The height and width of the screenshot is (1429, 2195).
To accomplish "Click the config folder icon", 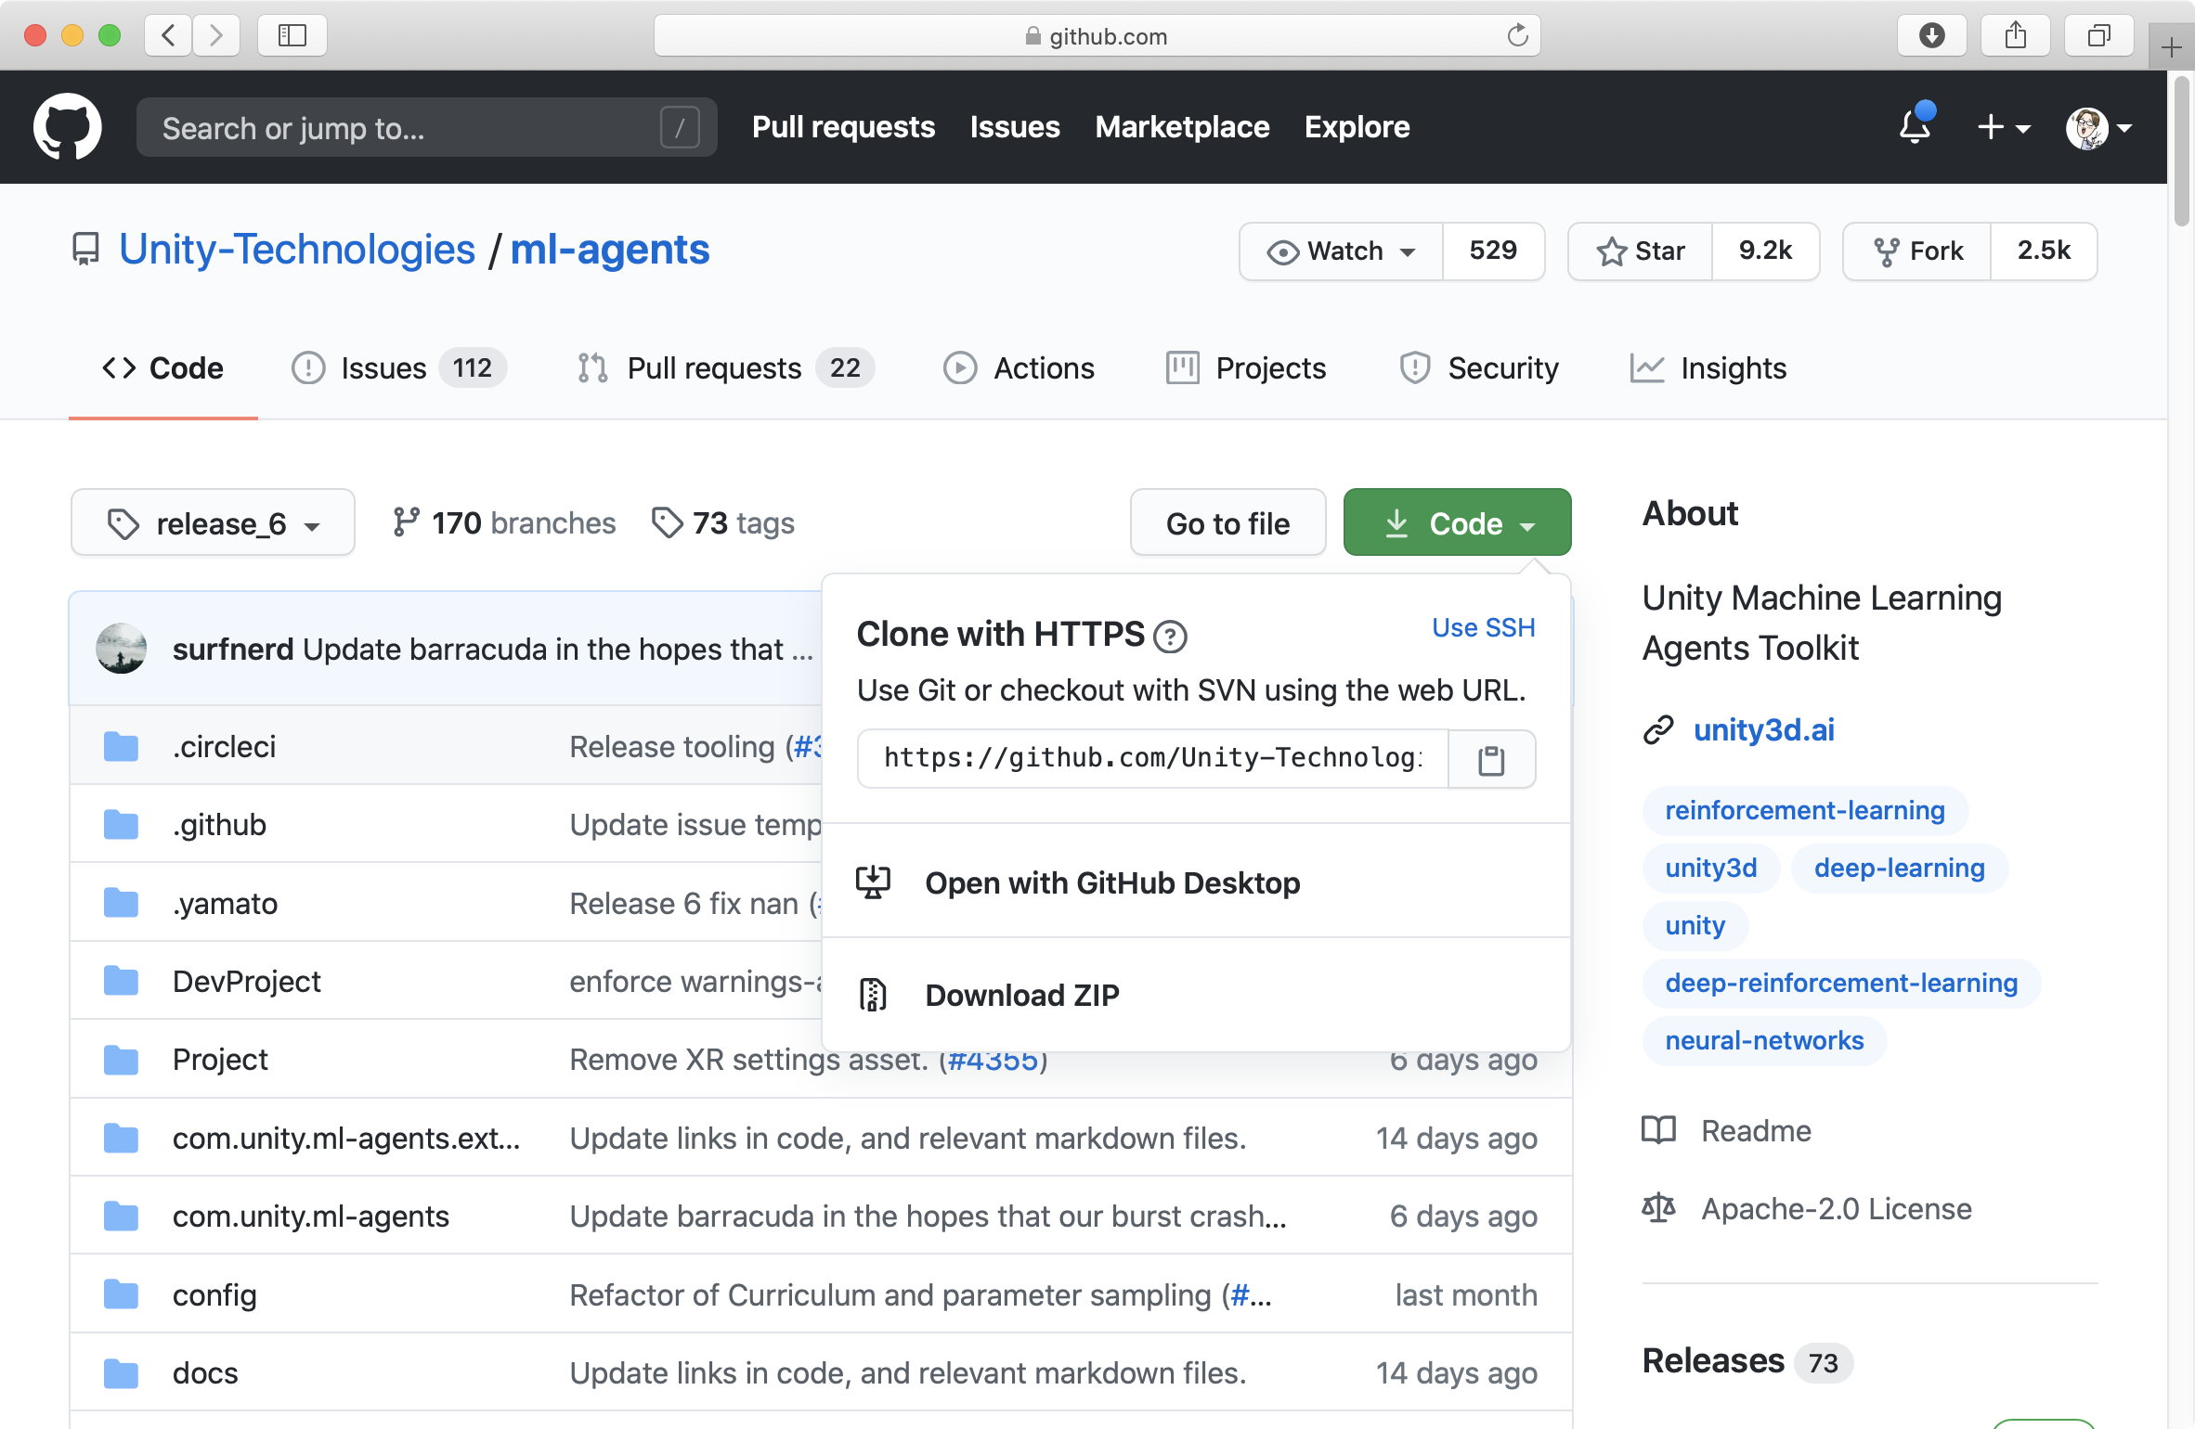I will coord(121,1294).
